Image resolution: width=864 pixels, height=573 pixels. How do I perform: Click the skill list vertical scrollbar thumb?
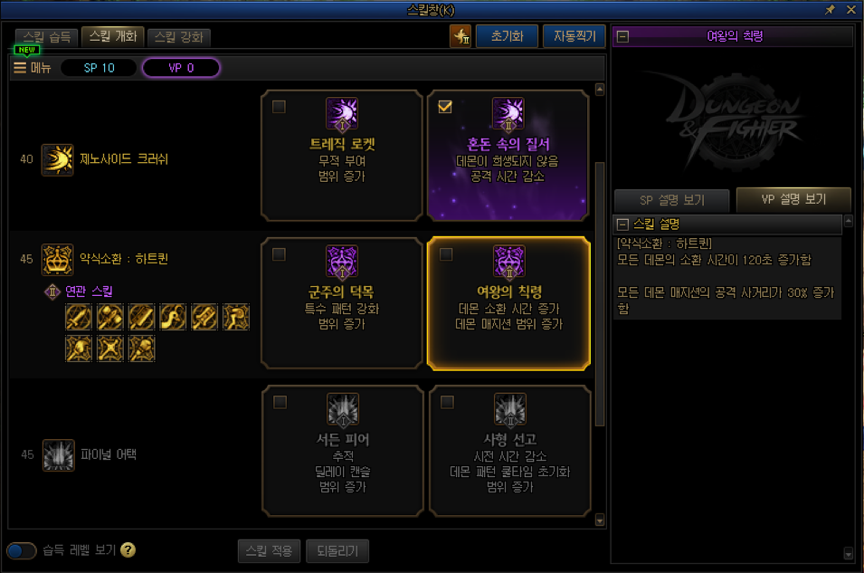click(x=600, y=294)
